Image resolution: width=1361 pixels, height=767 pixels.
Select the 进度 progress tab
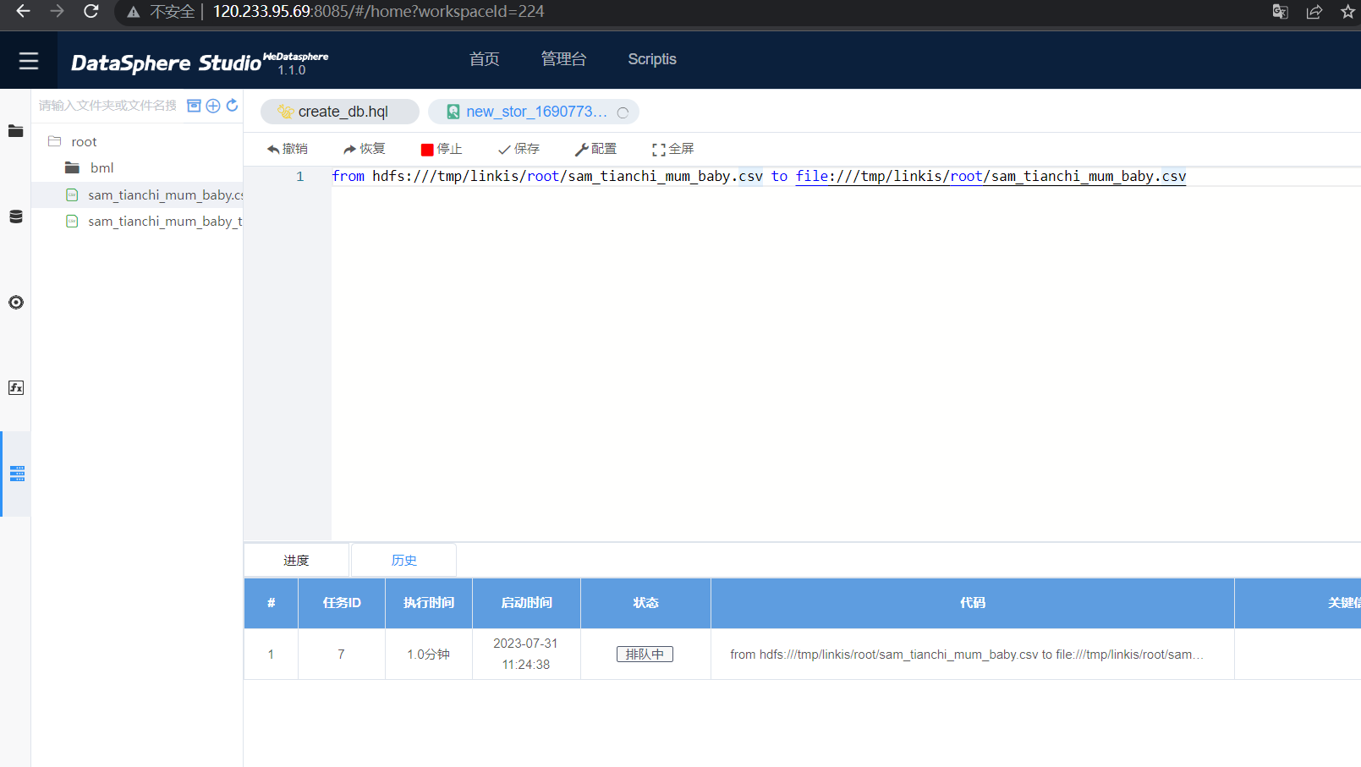pos(296,560)
